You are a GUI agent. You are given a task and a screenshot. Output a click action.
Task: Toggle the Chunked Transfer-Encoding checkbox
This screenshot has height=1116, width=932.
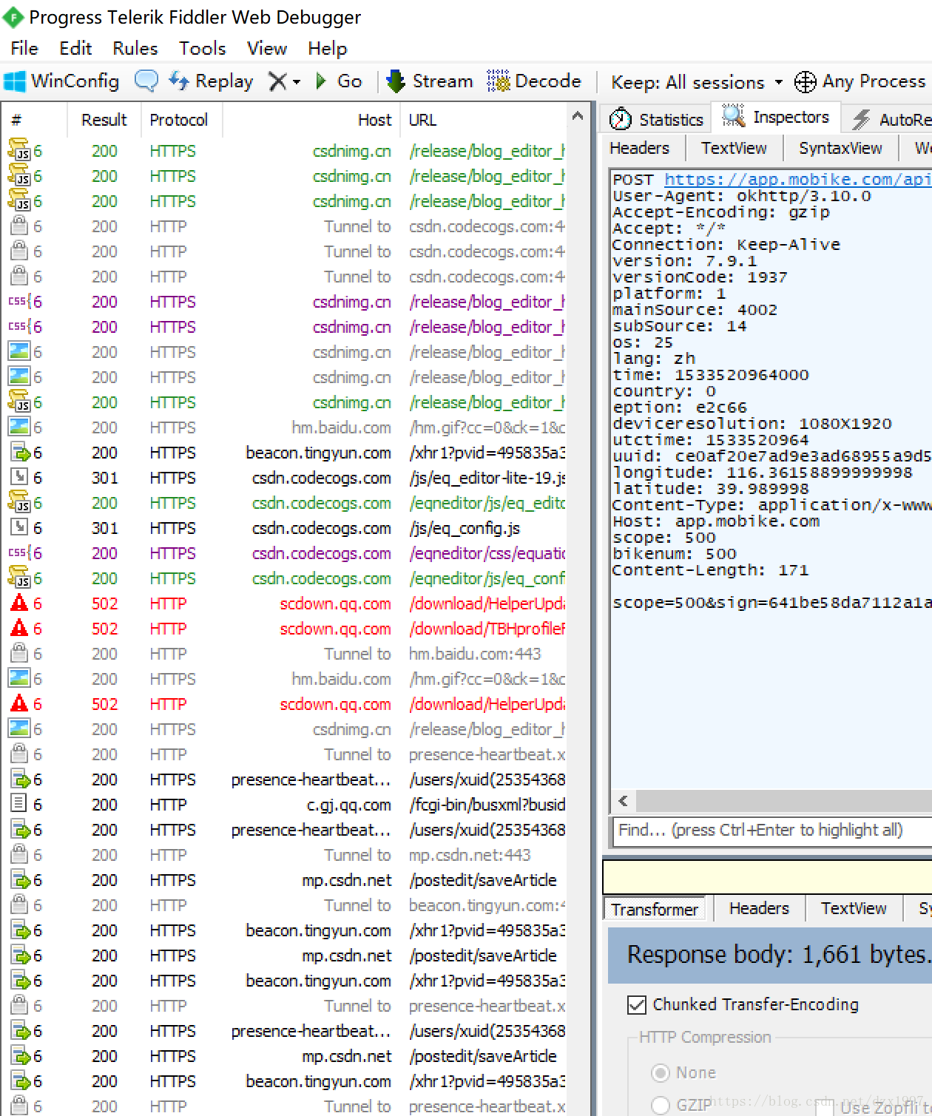pos(636,1004)
